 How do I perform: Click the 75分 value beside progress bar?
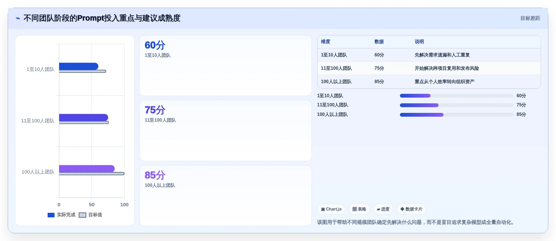[521, 105]
